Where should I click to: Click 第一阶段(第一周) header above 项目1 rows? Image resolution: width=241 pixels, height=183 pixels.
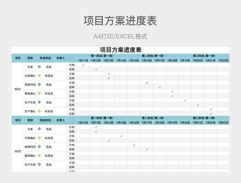coord(102,56)
